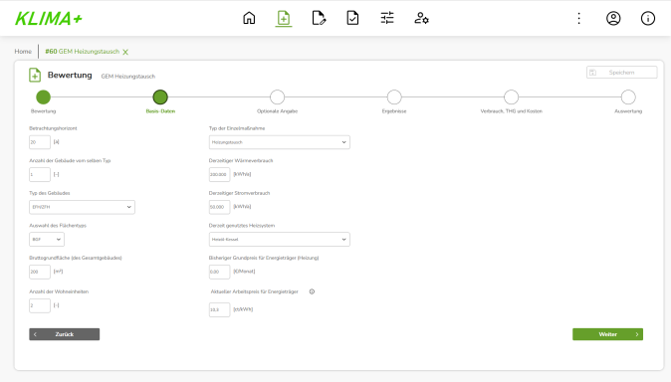This screenshot has height=382, width=671.
Task: Open the user administration gear icon
Action: pos(421,18)
